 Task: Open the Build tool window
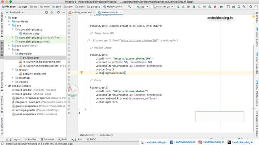tap(63, 139)
